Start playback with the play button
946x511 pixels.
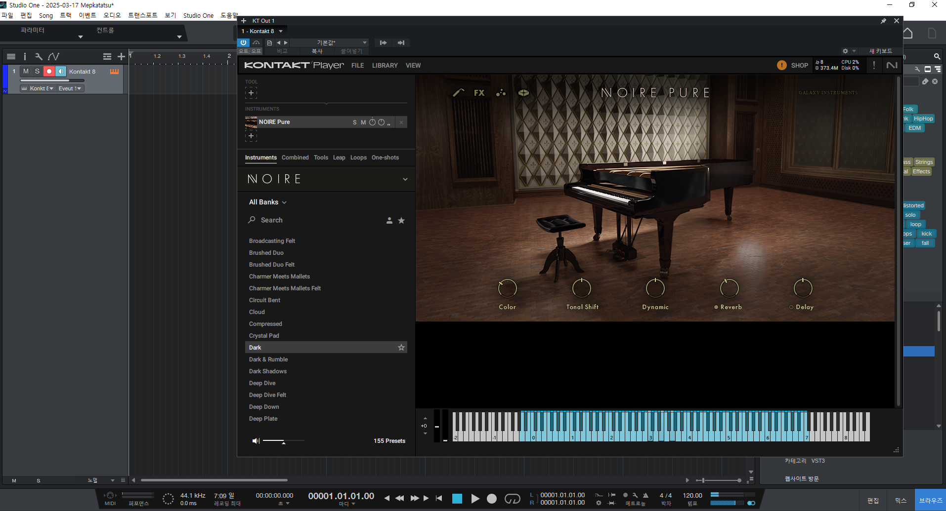click(475, 499)
